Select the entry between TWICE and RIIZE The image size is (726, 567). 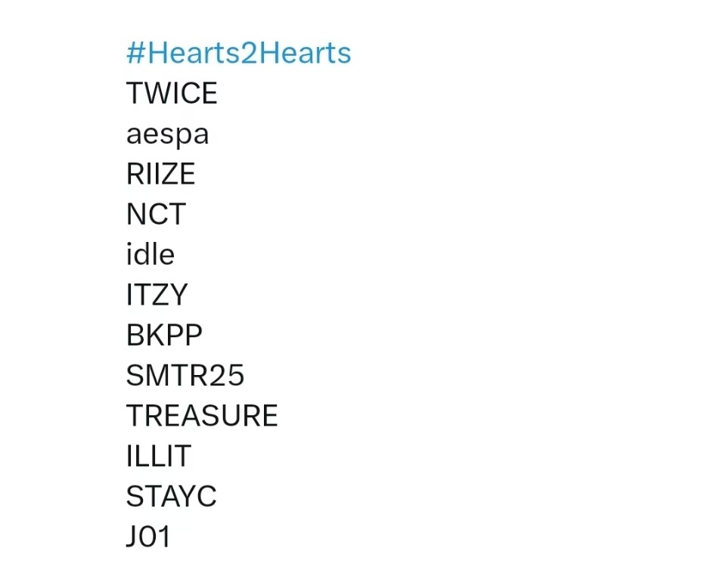(168, 135)
